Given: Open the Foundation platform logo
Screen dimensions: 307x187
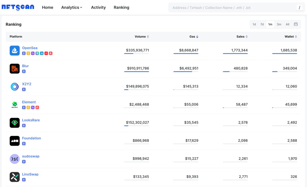Looking at the screenshot, I should 15,141.
